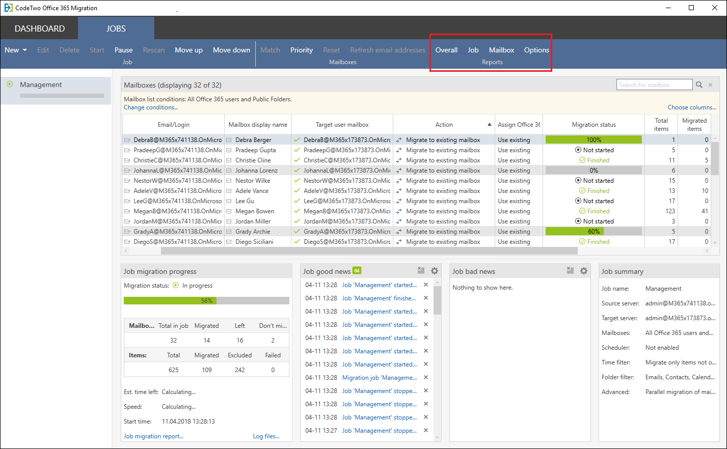
Task: Open the Change conditions link
Action: pyautogui.click(x=151, y=107)
